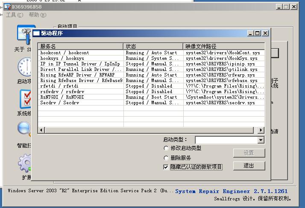Open the 工具(C) menu
The width and height of the screenshot is (305, 208).
[x=15, y=15]
